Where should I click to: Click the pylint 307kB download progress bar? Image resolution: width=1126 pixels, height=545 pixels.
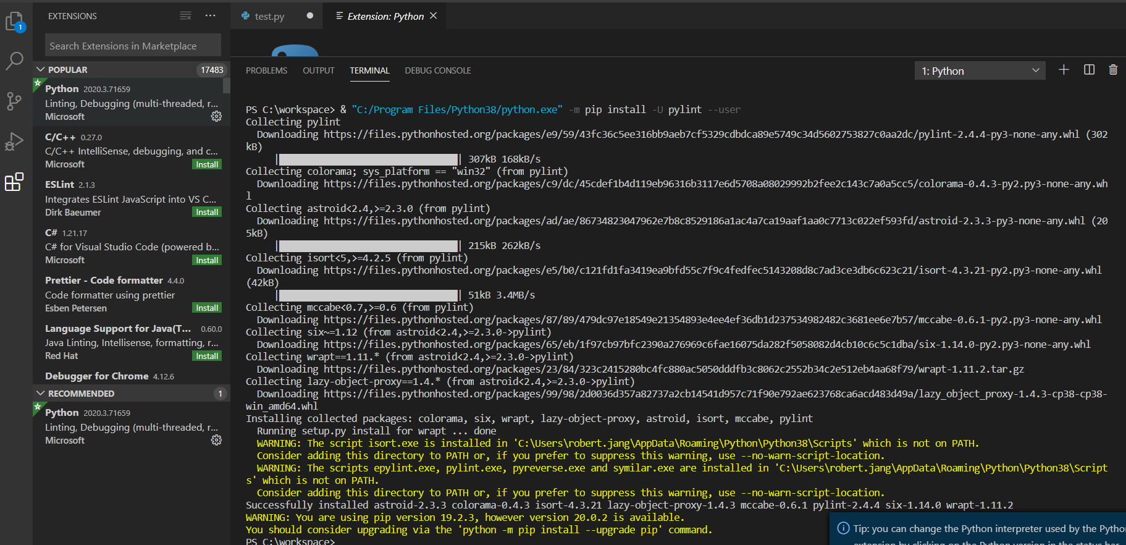[369, 159]
